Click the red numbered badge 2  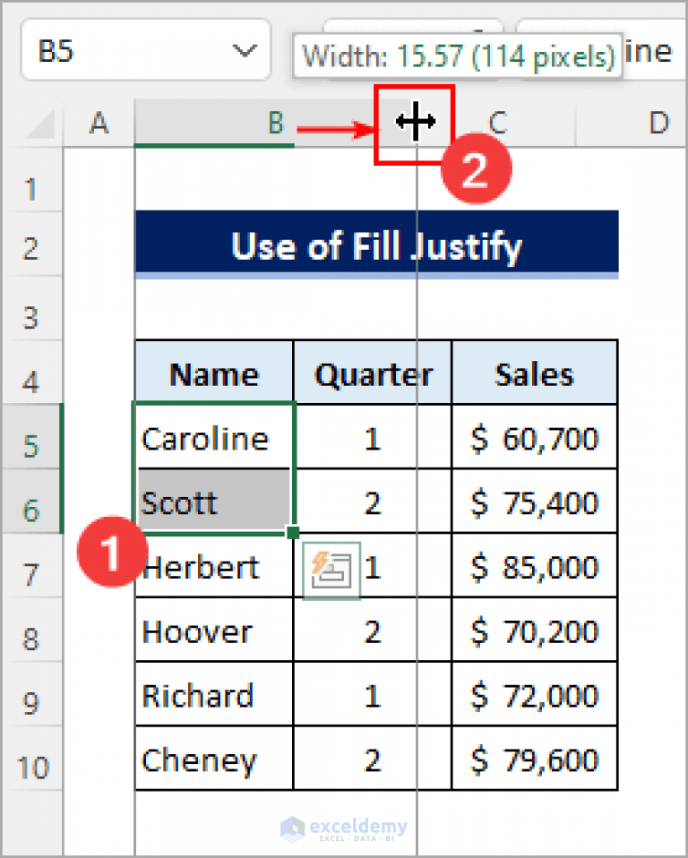(x=476, y=167)
